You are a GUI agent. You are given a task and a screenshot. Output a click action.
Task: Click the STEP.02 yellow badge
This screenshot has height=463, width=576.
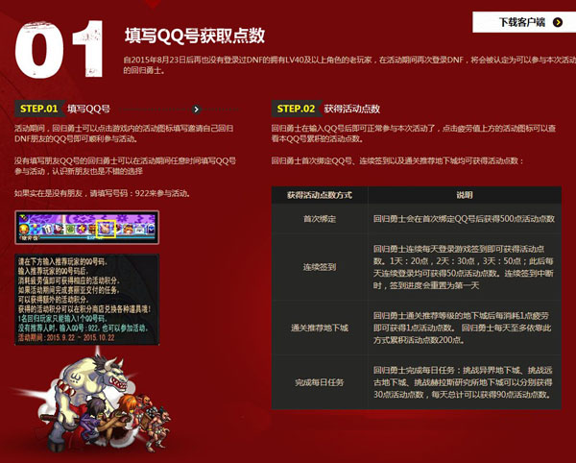tap(296, 109)
